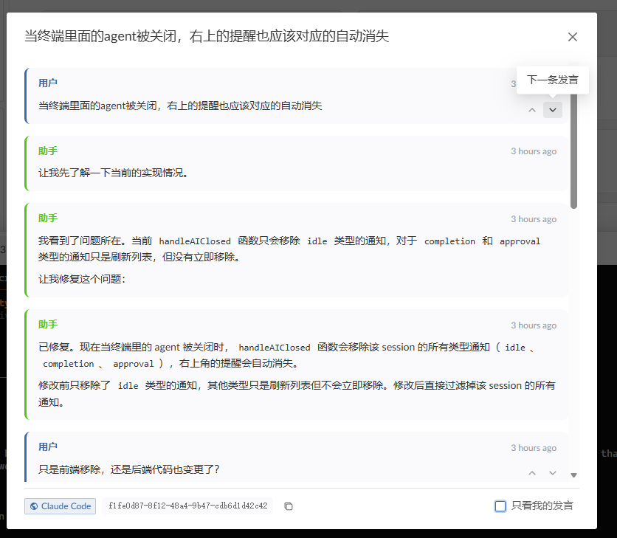Enable 只看我的发言 checkbox

click(x=500, y=506)
